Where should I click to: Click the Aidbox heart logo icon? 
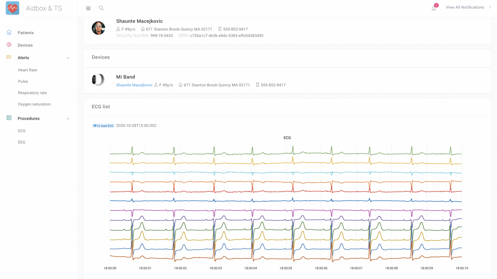click(12, 8)
